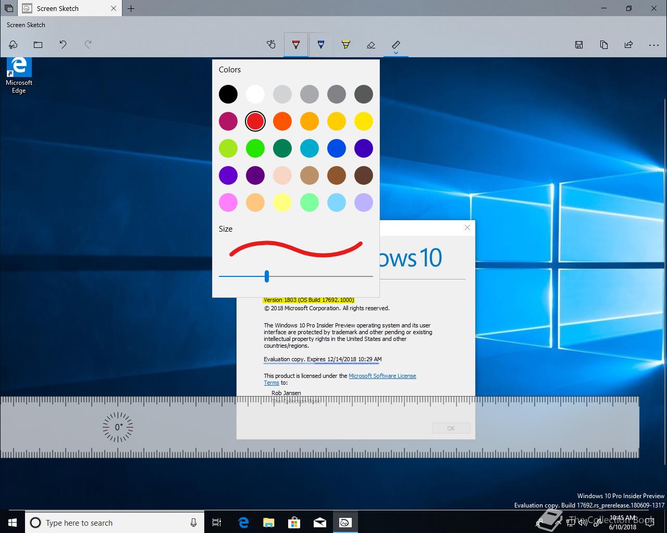The image size is (667, 533).
Task: Open a new tab with plus button
Action: click(x=131, y=8)
